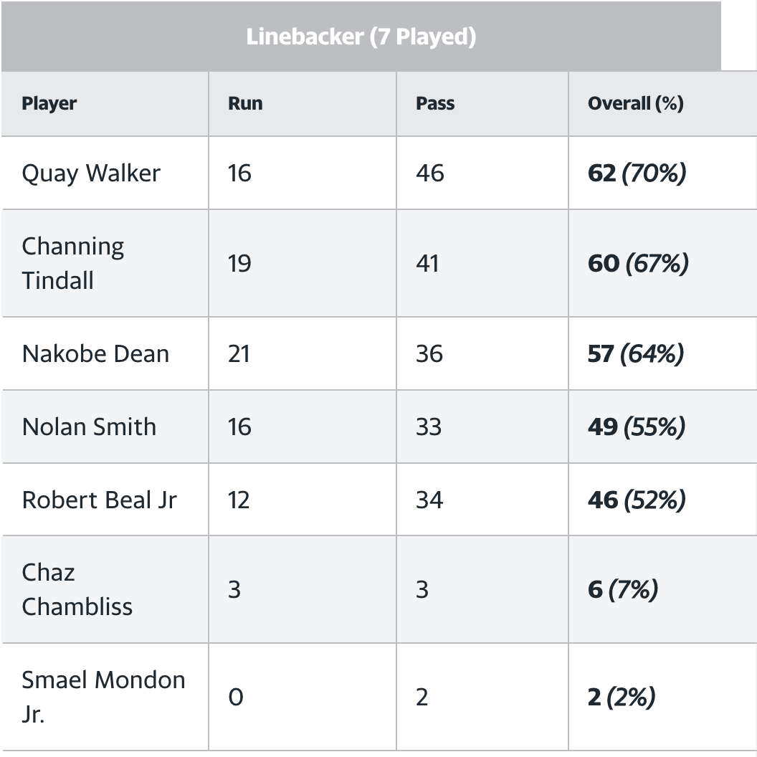The image size is (757, 757).
Task: Click the Linebacker (7 Played) table title
Action: 361,37
